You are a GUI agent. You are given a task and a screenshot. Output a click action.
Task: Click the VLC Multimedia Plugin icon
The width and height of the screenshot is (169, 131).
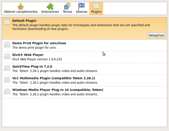coord(7,80)
